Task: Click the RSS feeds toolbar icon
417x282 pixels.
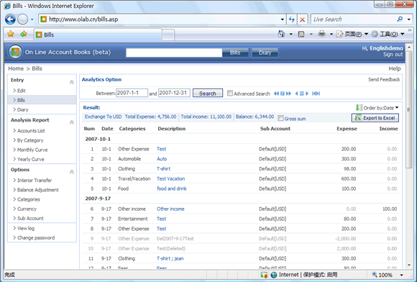Action: click(301, 34)
